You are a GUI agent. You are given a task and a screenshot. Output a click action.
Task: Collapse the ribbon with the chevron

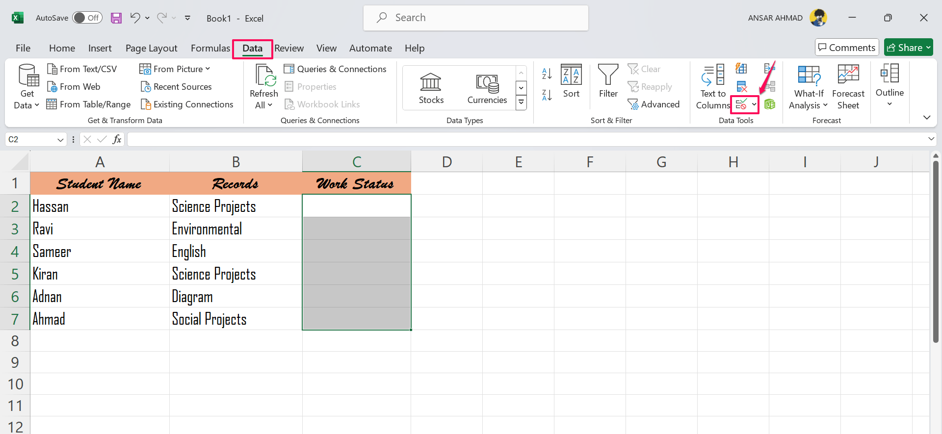[926, 117]
